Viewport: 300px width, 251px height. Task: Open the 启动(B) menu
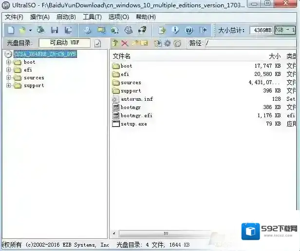point(66,17)
